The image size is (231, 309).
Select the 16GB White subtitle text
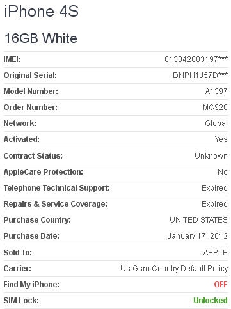(x=41, y=38)
